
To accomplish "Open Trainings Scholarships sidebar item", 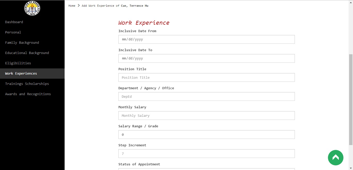I will [x=27, y=84].
